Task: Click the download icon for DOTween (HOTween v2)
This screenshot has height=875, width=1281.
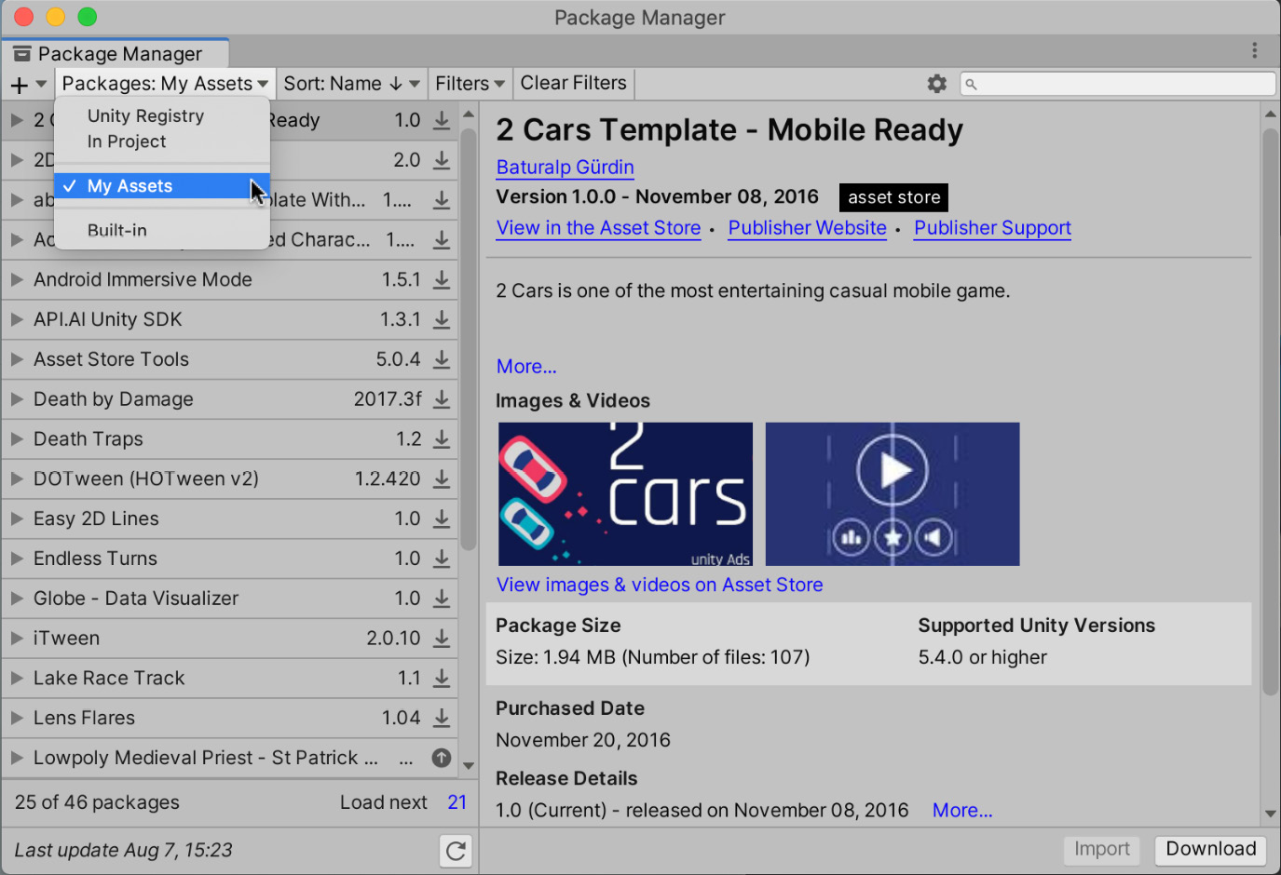Action: coord(442,479)
